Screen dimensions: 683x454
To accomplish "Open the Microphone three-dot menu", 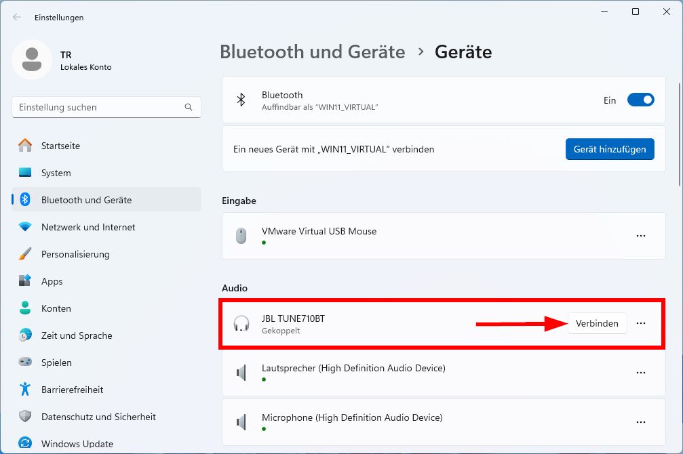I will pos(641,421).
